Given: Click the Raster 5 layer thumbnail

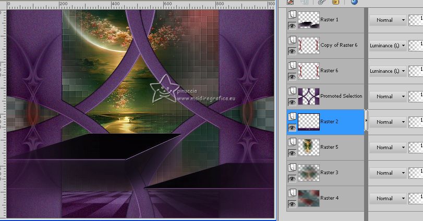Looking at the screenshot, I should (x=309, y=147).
